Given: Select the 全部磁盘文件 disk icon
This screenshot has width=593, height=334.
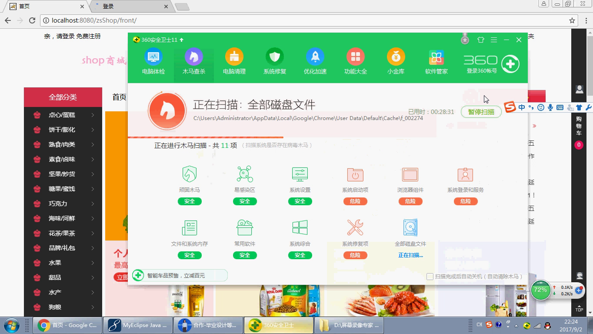Looking at the screenshot, I should point(410,227).
